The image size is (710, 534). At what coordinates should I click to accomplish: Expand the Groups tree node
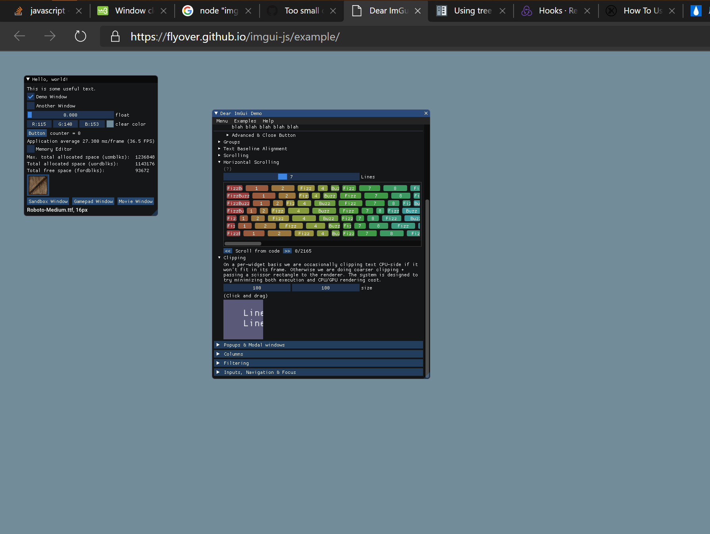click(x=229, y=142)
